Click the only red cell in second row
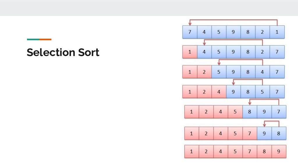 [x=190, y=52]
